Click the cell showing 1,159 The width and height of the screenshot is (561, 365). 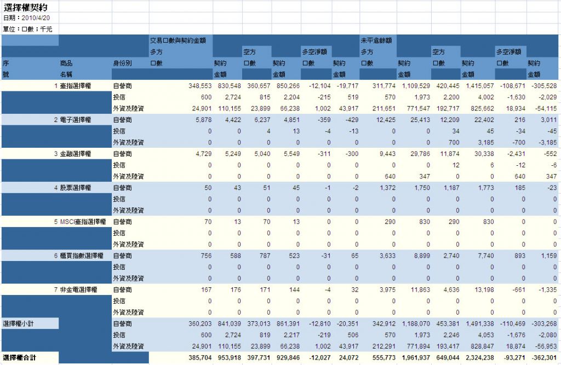pos(549,256)
